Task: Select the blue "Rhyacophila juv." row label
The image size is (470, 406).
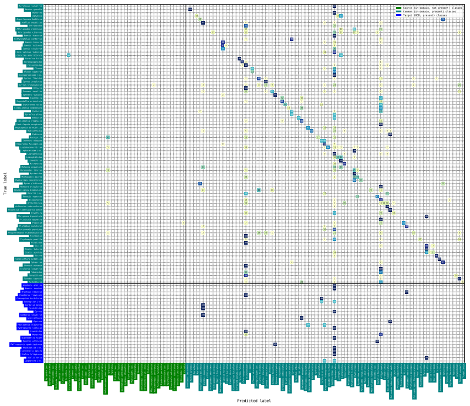Action: click(33, 348)
